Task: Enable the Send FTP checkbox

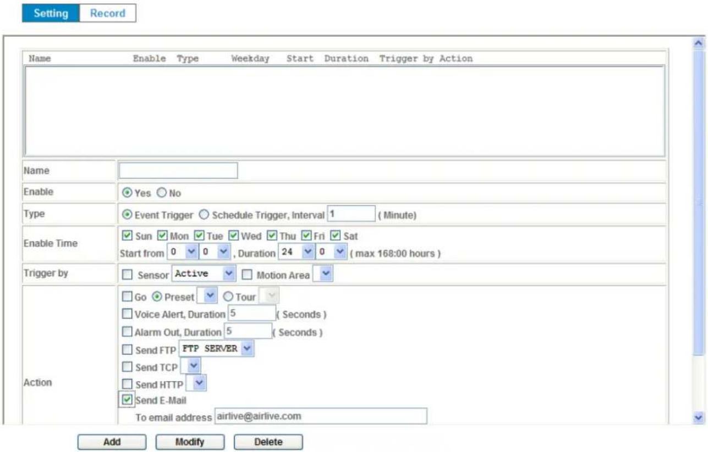Action: point(127,349)
